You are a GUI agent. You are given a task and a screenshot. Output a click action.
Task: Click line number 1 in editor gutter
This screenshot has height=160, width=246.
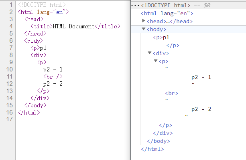(11, 5)
